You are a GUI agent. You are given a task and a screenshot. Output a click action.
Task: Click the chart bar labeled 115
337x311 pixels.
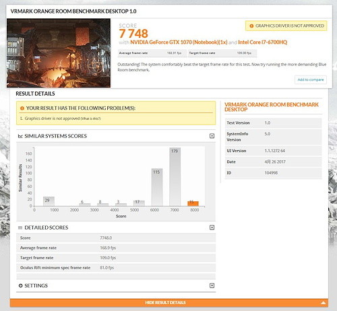157,187
